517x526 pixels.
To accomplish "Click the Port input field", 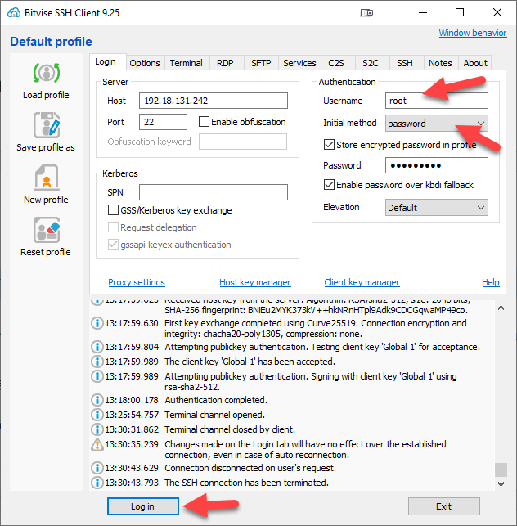I will (163, 122).
